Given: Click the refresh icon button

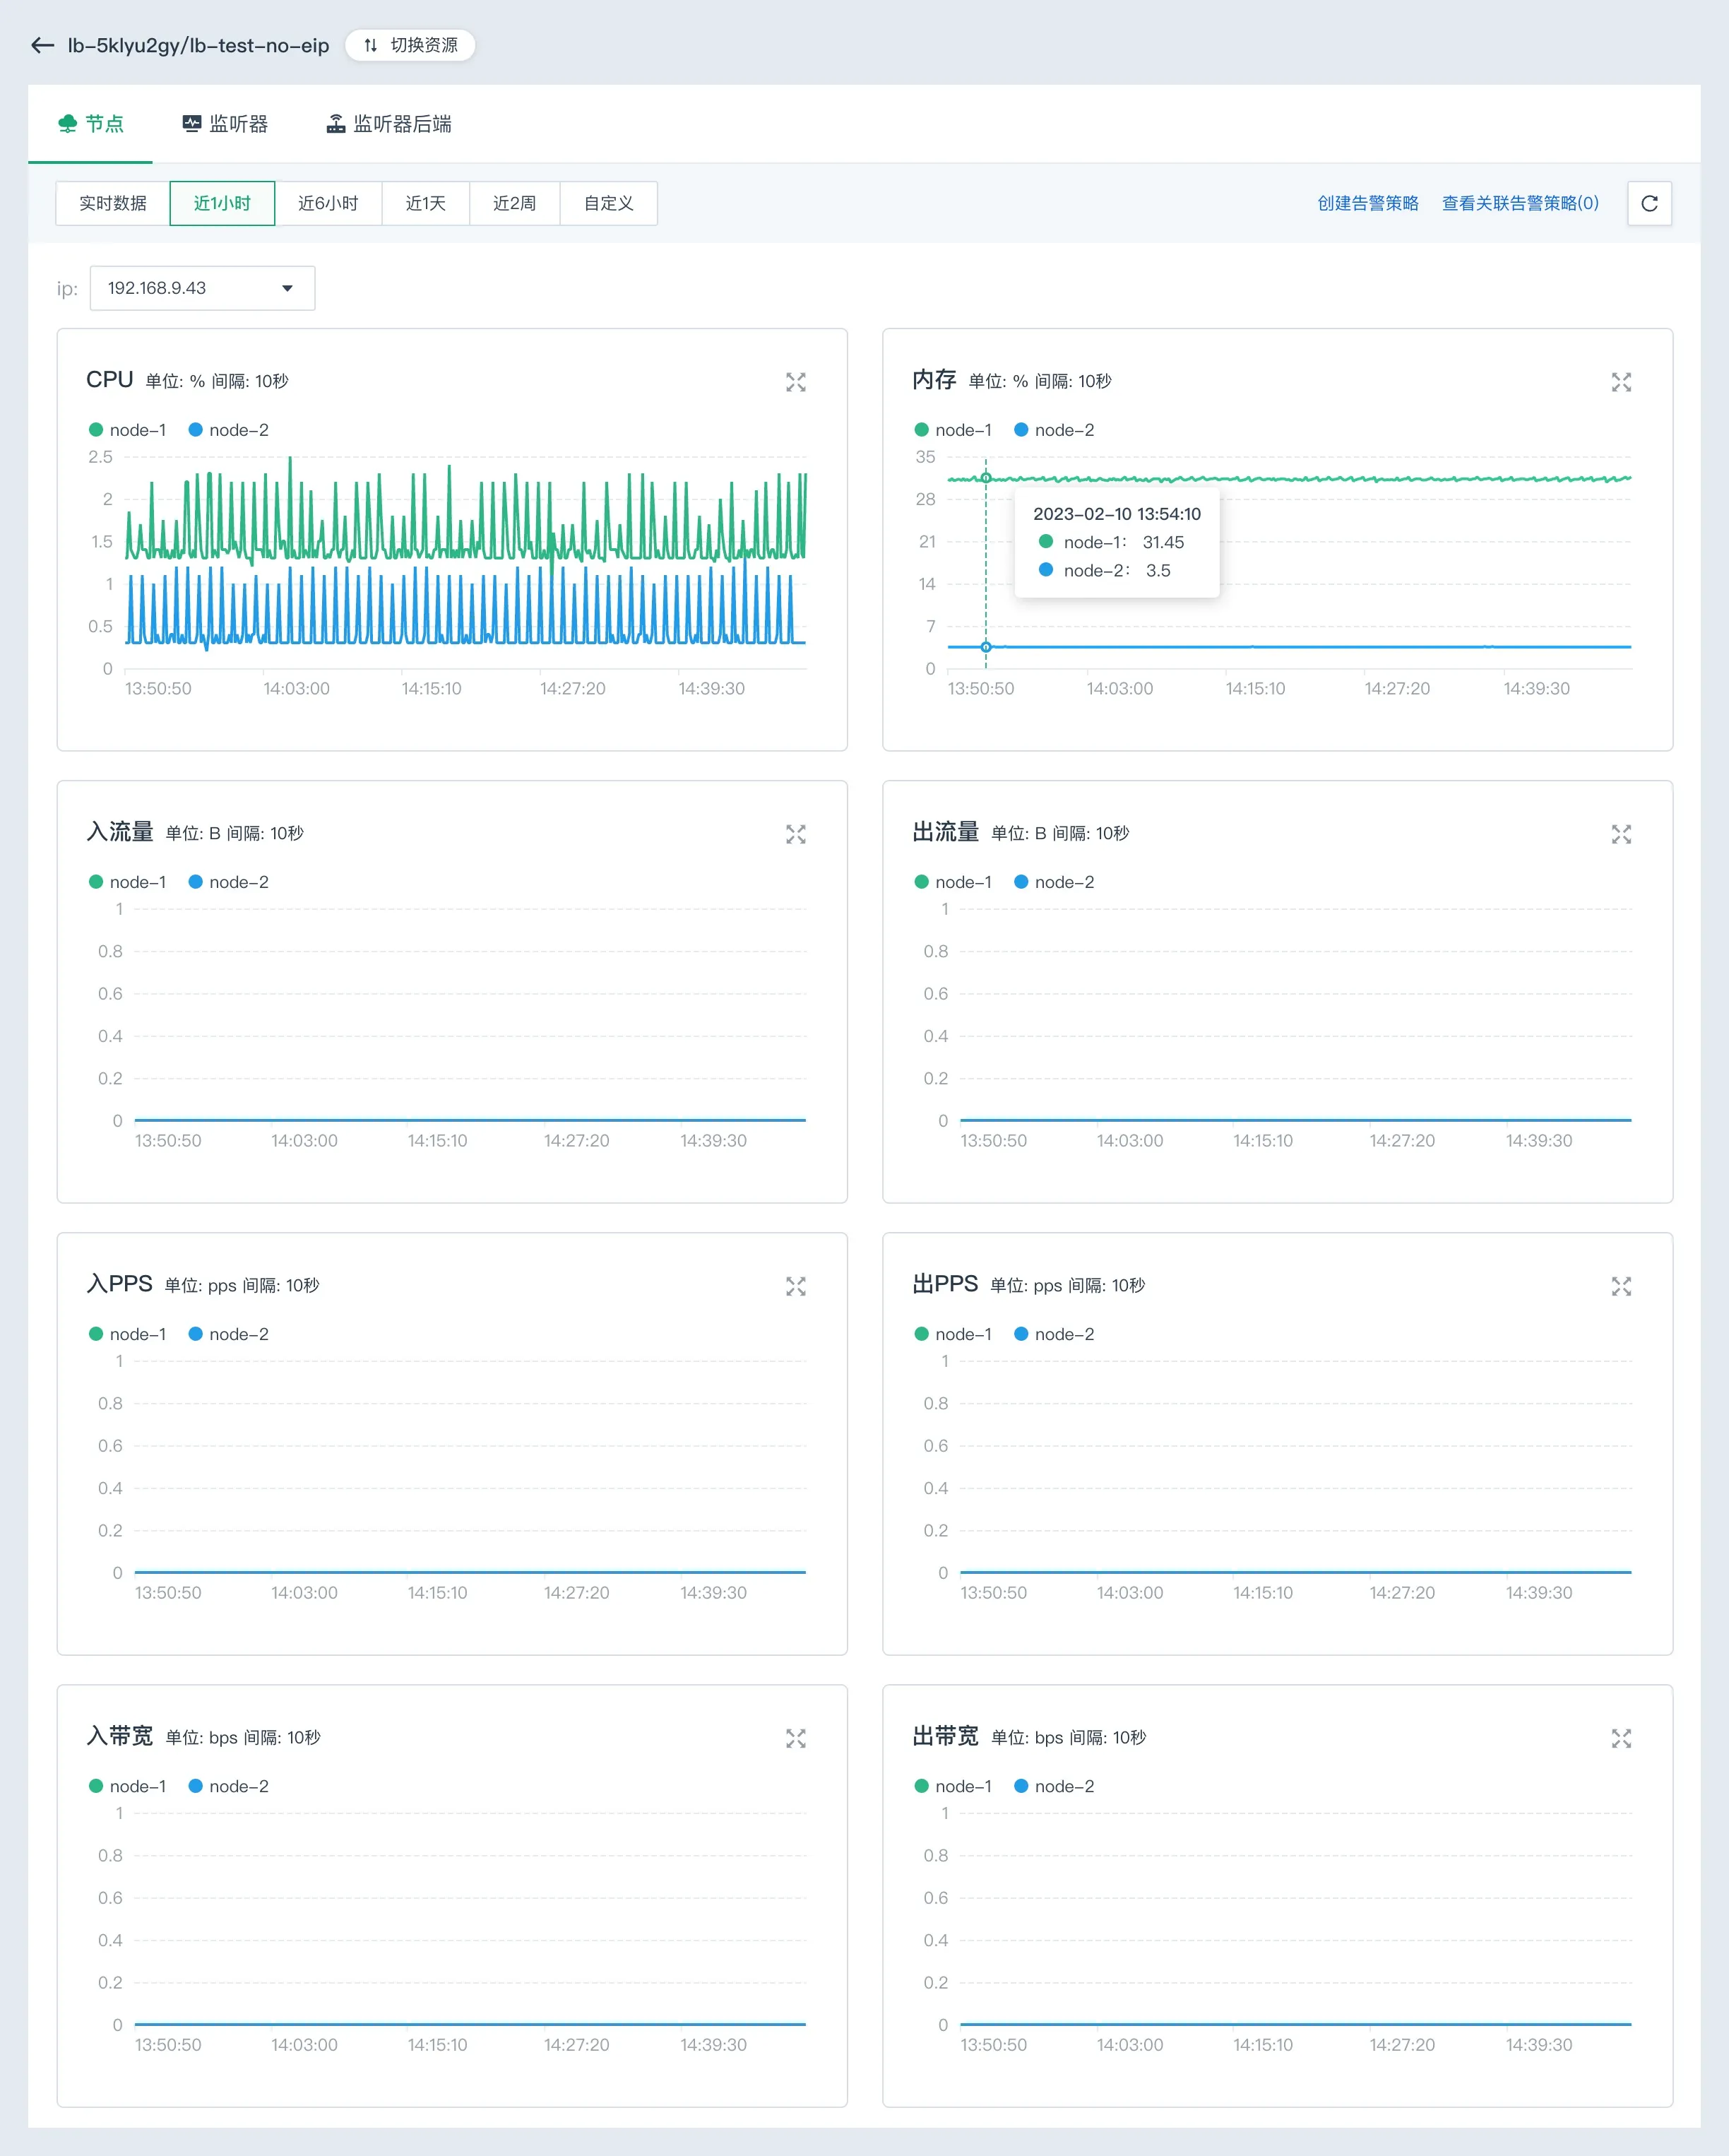Looking at the screenshot, I should (1650, 203).
